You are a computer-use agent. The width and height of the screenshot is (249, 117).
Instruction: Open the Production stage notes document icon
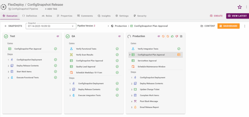pos(181,36)
